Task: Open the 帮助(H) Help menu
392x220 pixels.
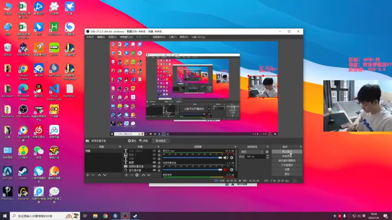Action: point(184,37)
